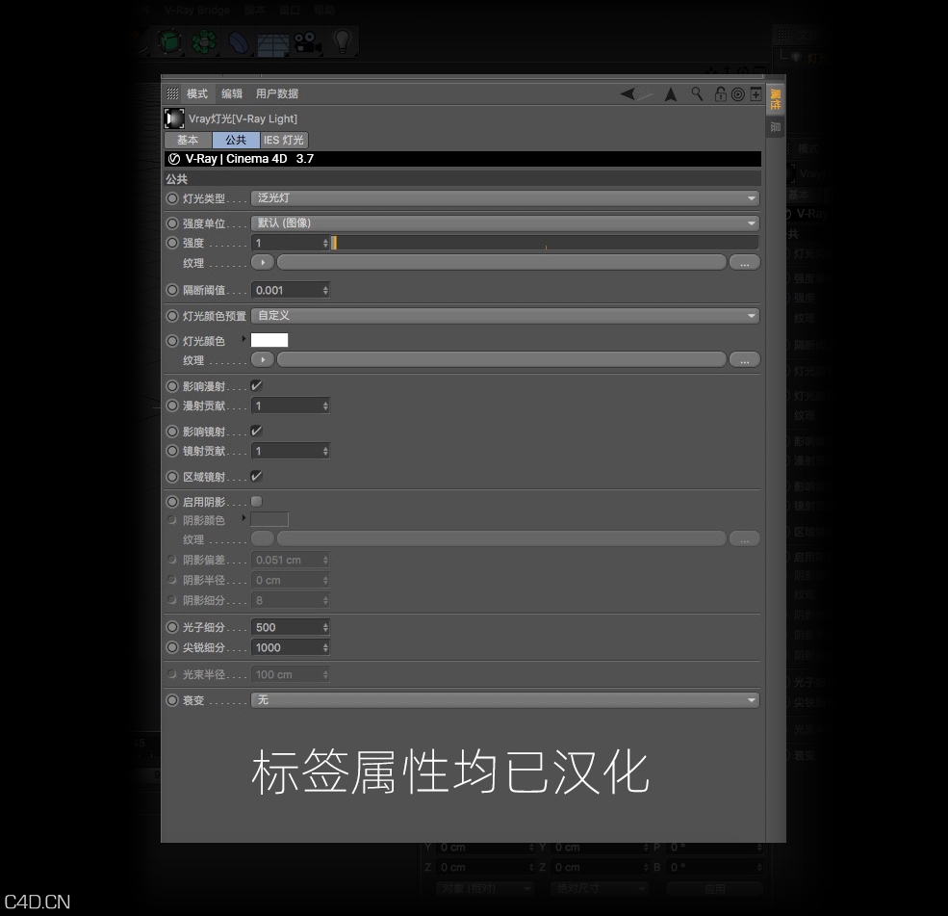Click the 光子细分 animation dot
Image resolution: width=948 pixels, height=916 pixels.
click(x=172, y=627)
